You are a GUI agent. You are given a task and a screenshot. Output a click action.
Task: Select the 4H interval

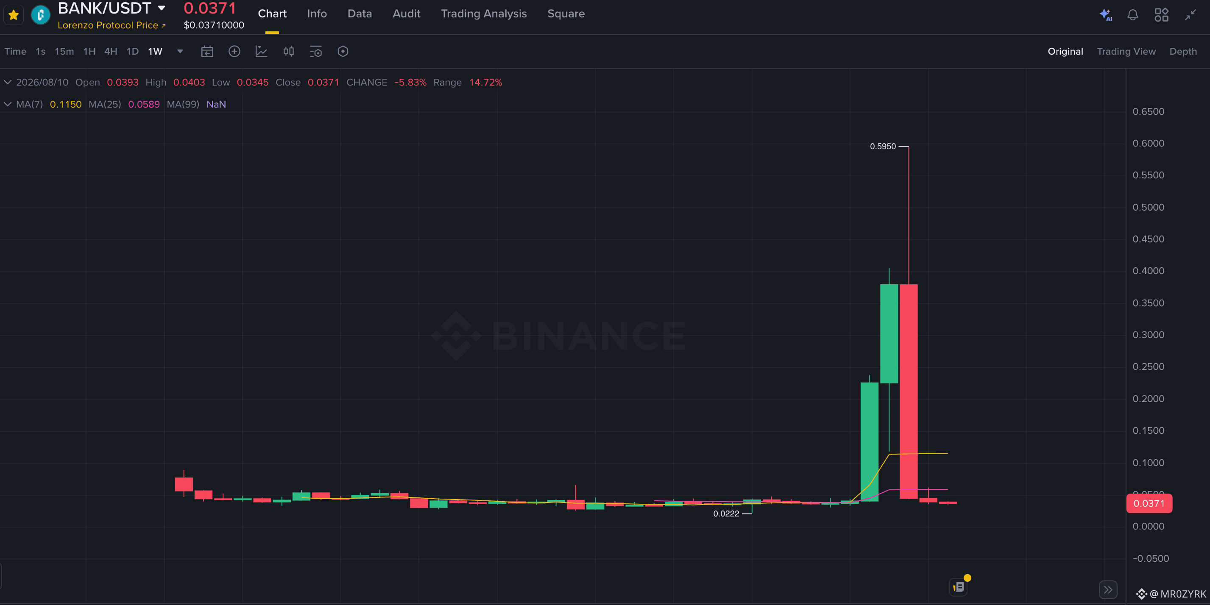(x=110, y=52)
